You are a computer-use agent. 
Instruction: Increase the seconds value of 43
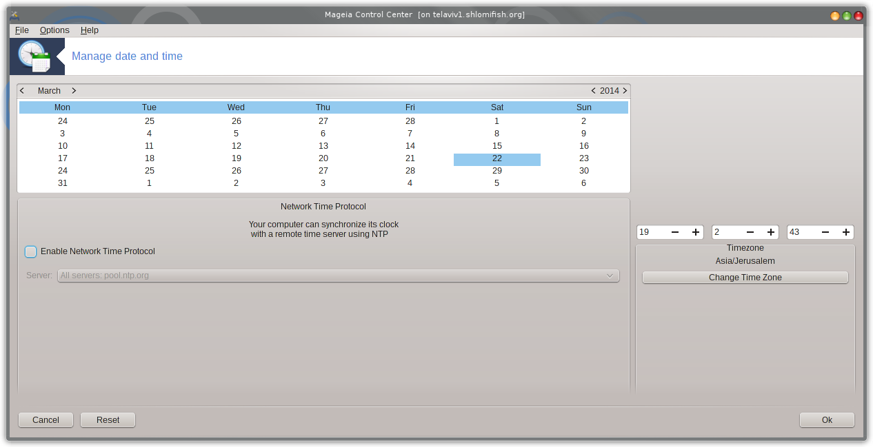pos(846,232)
